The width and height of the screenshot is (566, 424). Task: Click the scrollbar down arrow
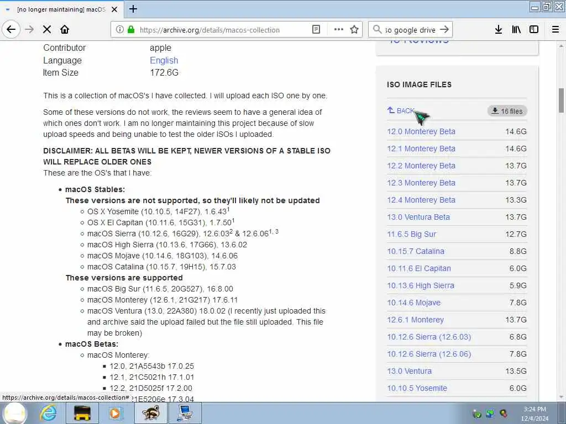pyautogui.click(x=561, y=397)
